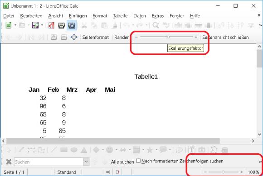Click the vertical scrollbar down arrow
Viewport: 263px width, 176px height.
[x=259, y=134]
